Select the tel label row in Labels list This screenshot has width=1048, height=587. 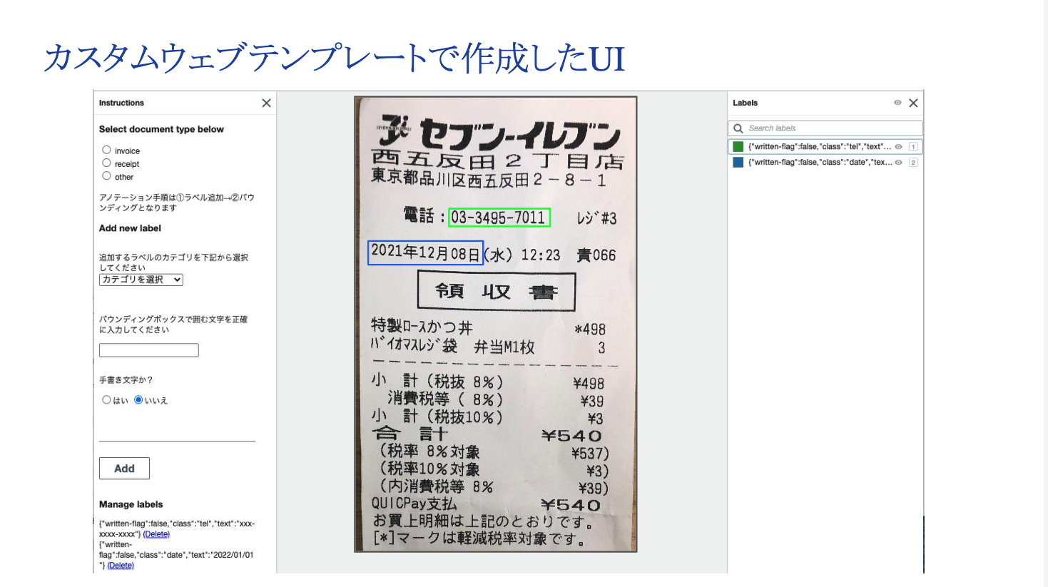pos(825,147)
